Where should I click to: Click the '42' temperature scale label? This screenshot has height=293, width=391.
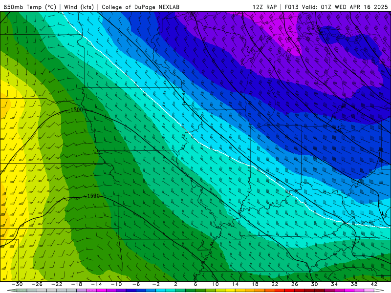coord(374,284)
